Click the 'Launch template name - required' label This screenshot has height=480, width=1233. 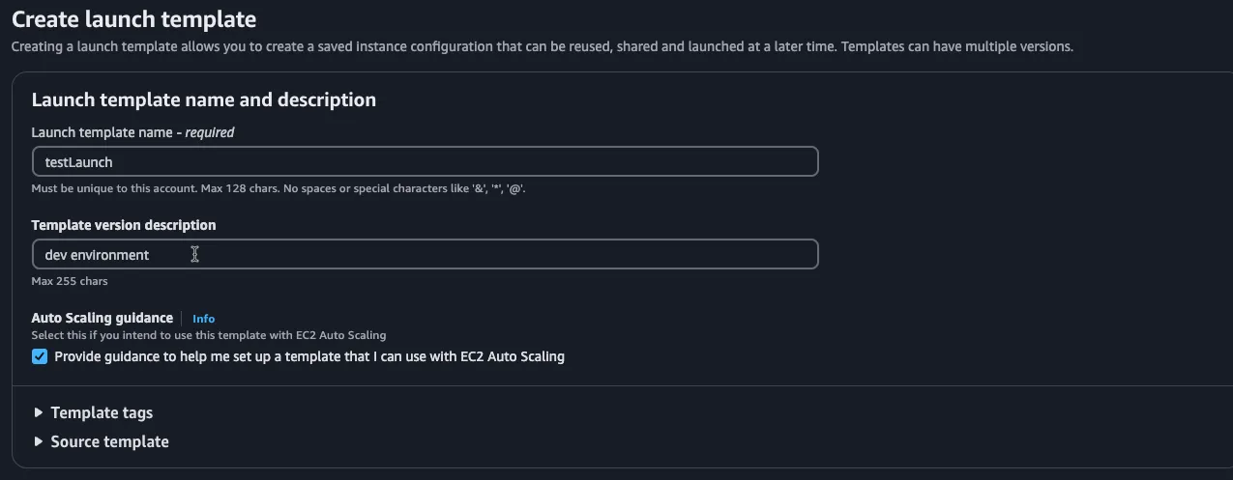(x=132, y=132)
